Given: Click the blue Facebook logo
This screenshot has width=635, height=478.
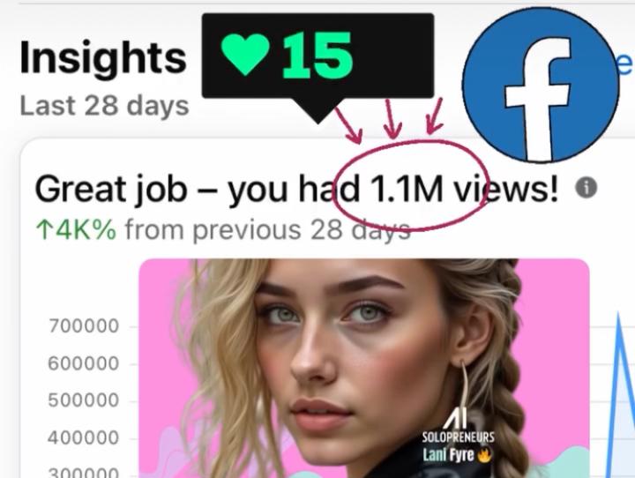Looking at the screenshot, I should 541,85.
